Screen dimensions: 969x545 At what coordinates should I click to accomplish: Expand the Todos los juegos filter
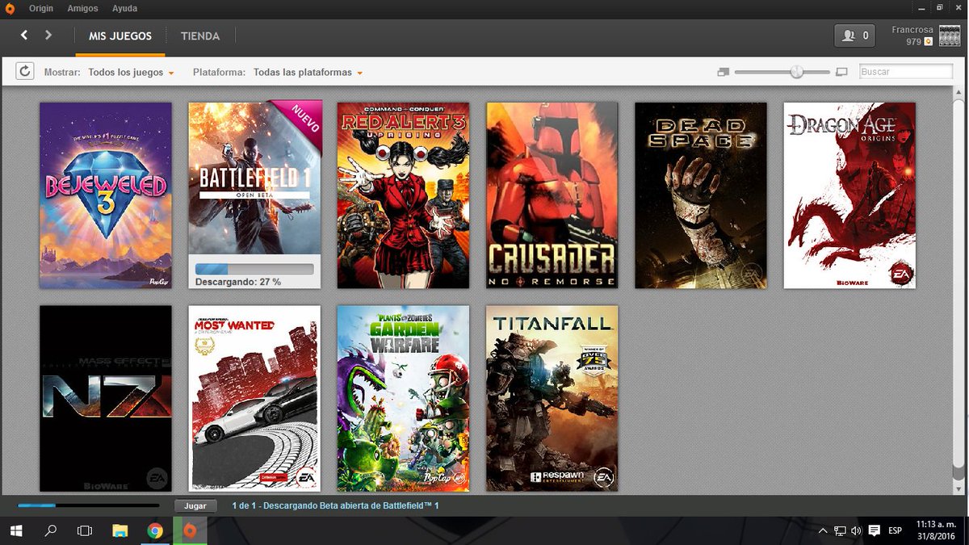(131, 73)
